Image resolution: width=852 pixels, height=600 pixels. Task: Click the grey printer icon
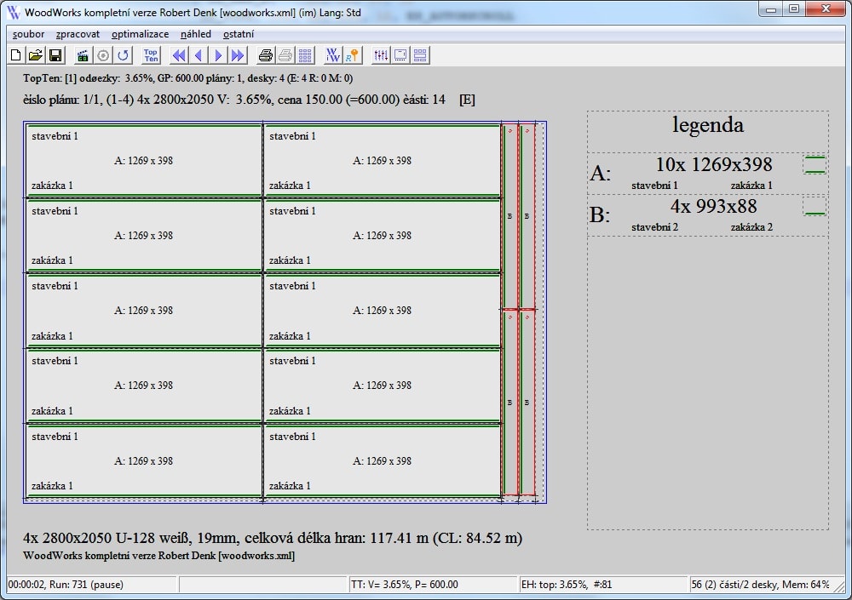(285, 54)
